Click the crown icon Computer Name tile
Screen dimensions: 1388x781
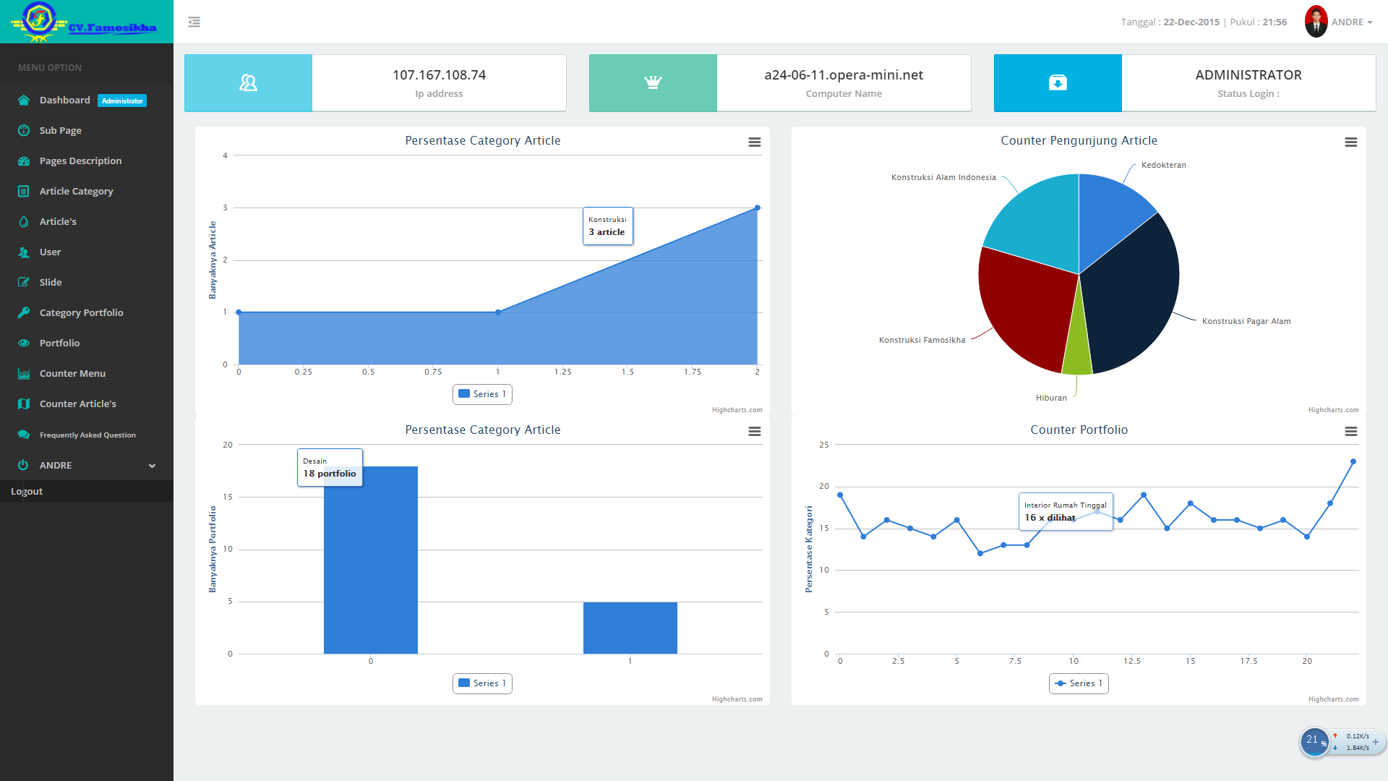point(653,83)
